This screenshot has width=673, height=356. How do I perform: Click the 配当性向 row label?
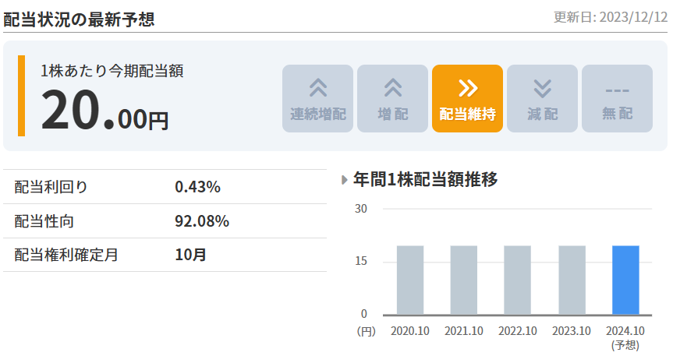(45, 221)
